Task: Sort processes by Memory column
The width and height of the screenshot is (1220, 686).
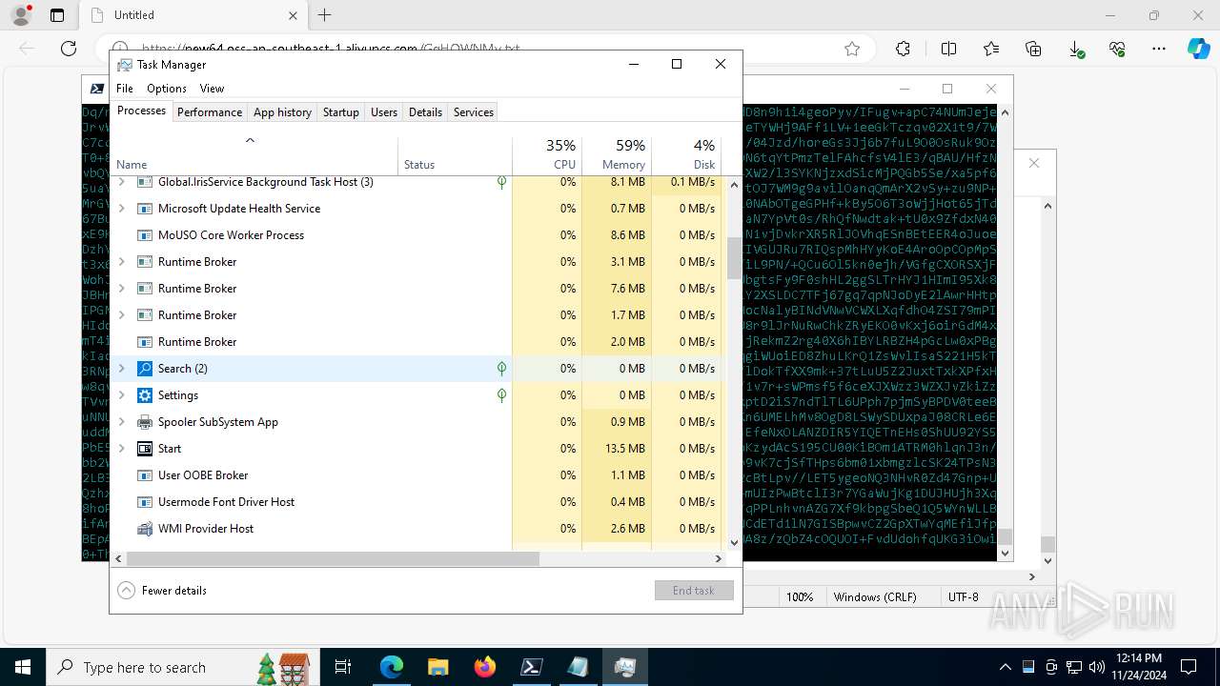Action: [x=617, y=155]
